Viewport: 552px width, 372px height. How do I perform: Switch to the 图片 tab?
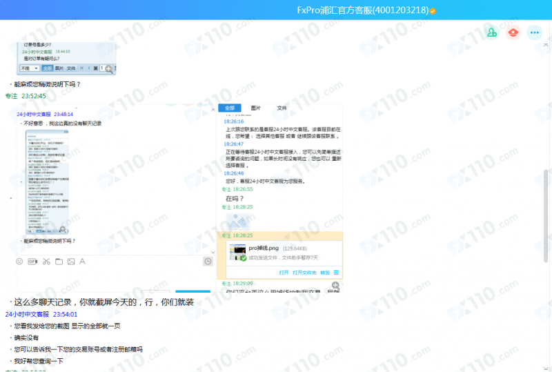coord(256,108)
